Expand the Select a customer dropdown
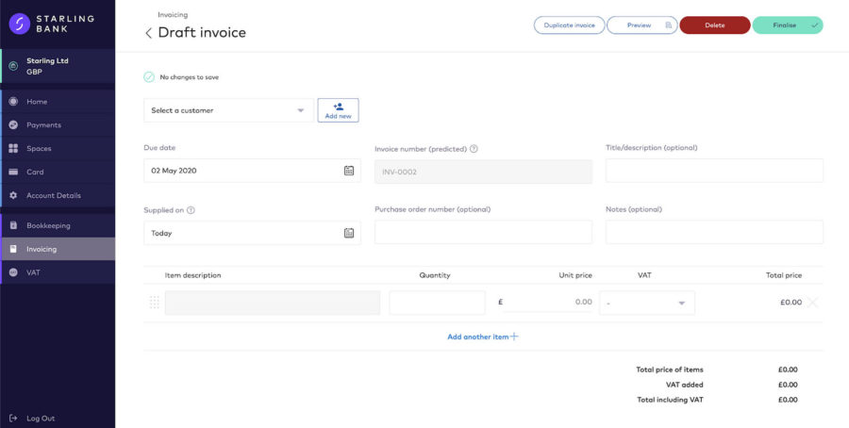The width and height of the screenshot is (849, 428). (x=229, y=110)
